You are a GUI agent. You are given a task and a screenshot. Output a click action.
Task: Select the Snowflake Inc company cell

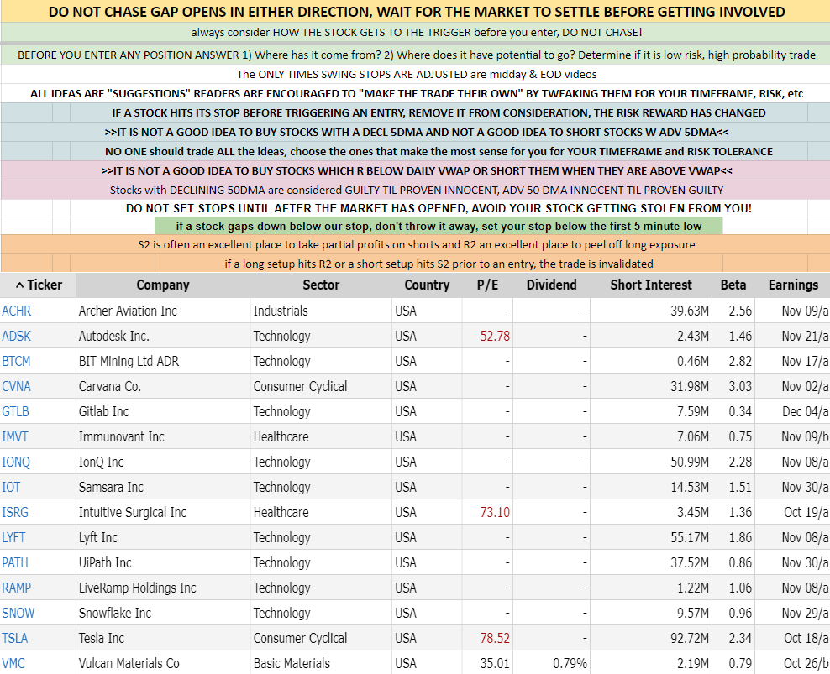pos(163,613)
